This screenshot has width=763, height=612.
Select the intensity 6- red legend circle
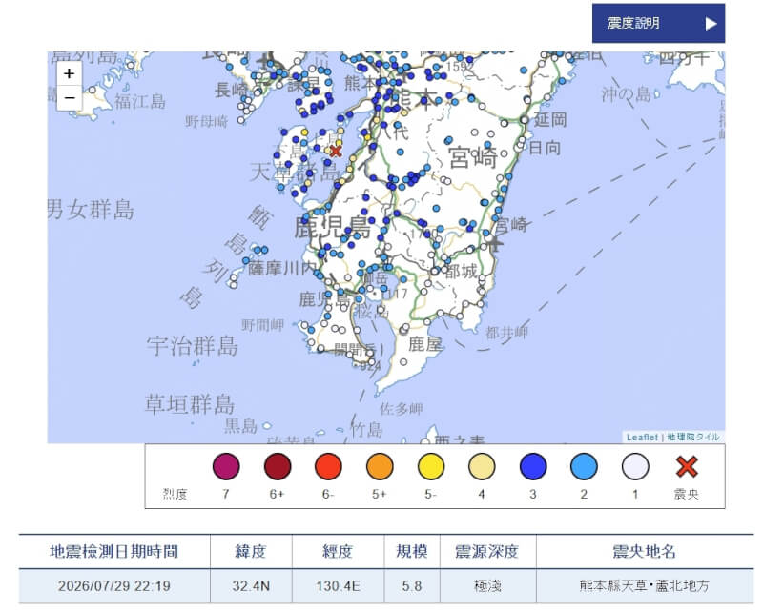[328, 466]
